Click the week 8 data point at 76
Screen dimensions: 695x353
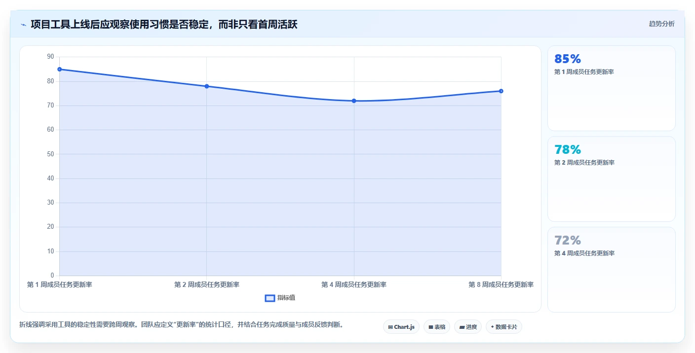click(x=501, y=91)
